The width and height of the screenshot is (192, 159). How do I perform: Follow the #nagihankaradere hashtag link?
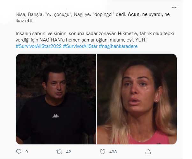point(118,46)
